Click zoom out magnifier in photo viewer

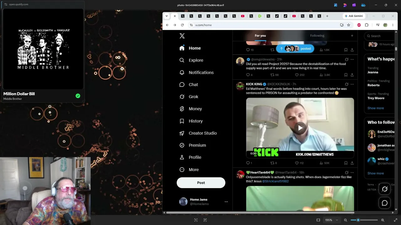[346, 220]
